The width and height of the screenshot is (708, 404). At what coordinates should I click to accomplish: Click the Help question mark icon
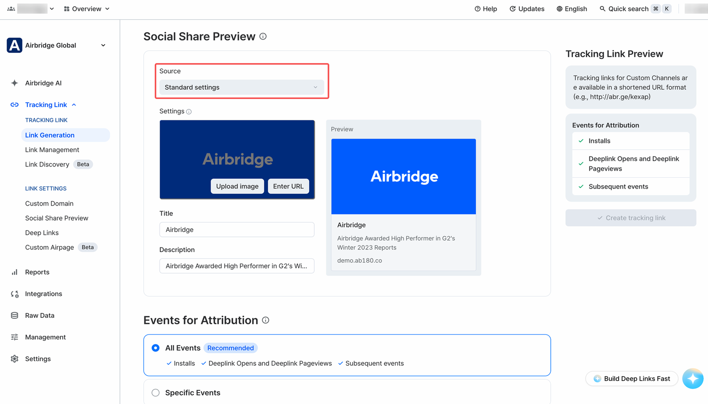tap(478, 9)
